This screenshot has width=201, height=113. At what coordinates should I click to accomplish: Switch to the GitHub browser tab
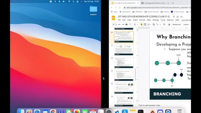coord(155,3)
